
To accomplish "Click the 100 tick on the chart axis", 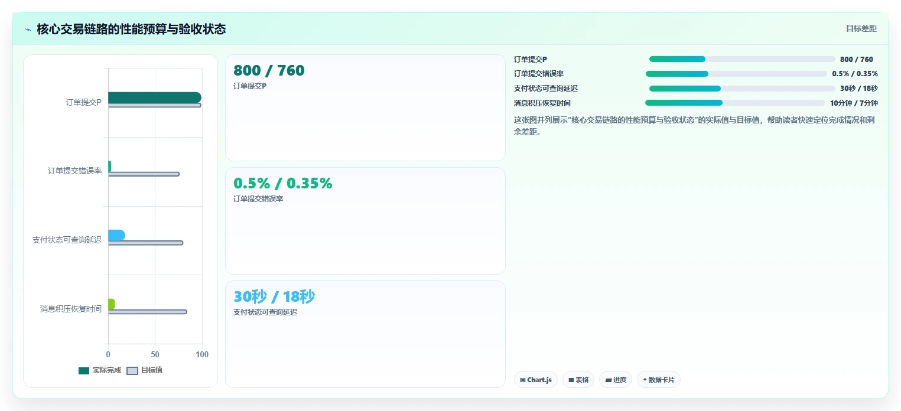I will (x=202, y=354).
